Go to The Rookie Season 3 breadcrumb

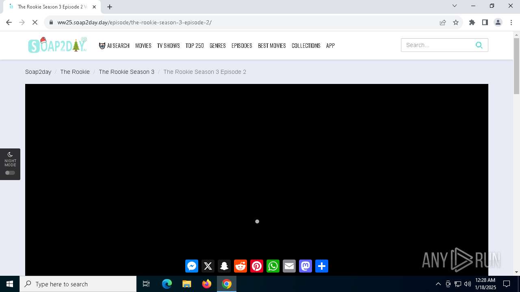(x=126, y=72)
